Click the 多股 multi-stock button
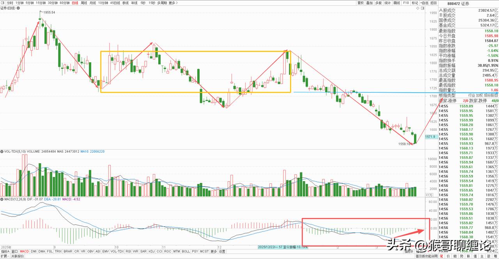 pyautogui.click(x=379, y=3)
